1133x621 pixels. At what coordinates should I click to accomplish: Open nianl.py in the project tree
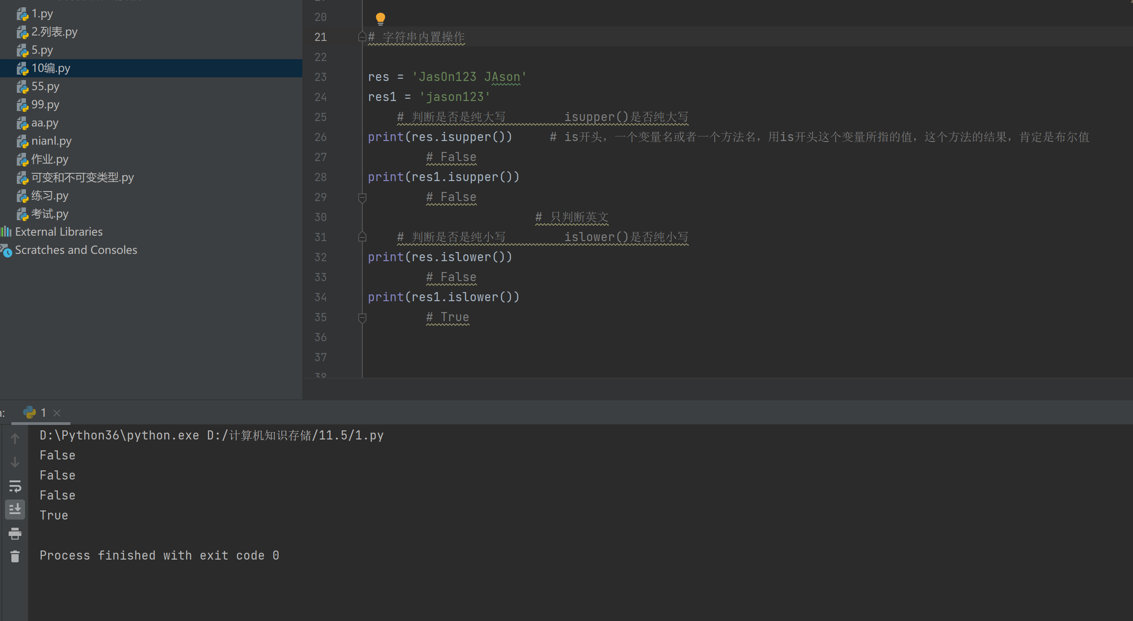pyautogui.click(x=51, y=141)
